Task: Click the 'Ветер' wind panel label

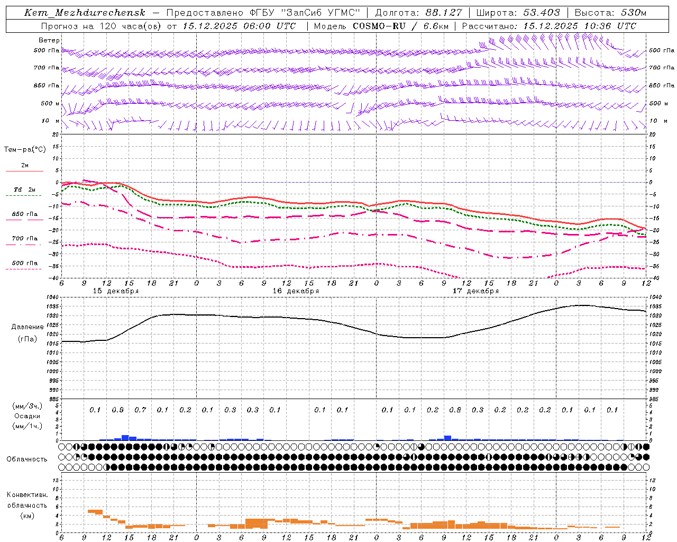Action: [x=49, y=40]
